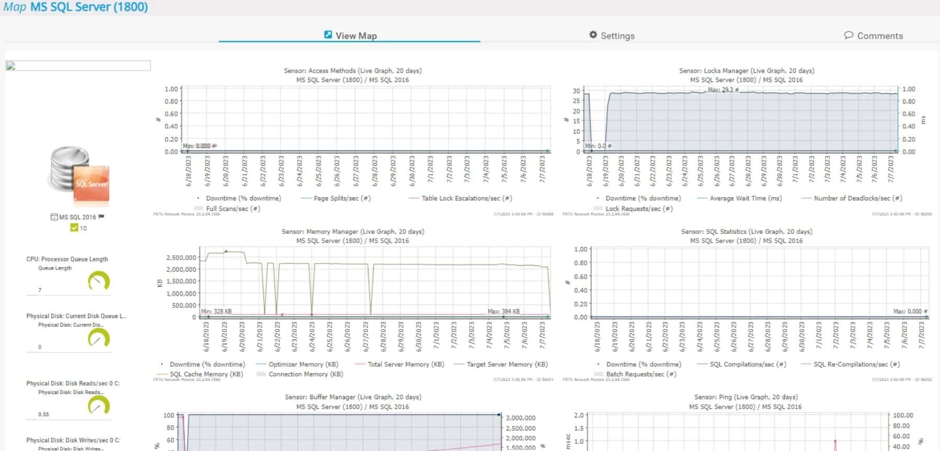
Task: Open Physical Disk: Disk Reads/sec 0 C: label
Action: point(73,384)
